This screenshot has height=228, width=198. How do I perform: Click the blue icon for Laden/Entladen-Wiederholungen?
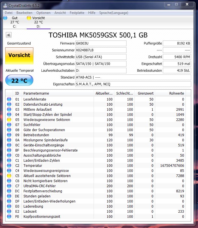9,201
